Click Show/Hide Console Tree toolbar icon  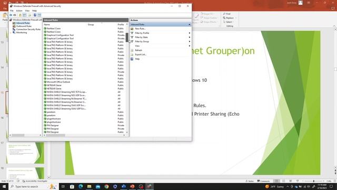pyautogui.click(x=25, y=15)
